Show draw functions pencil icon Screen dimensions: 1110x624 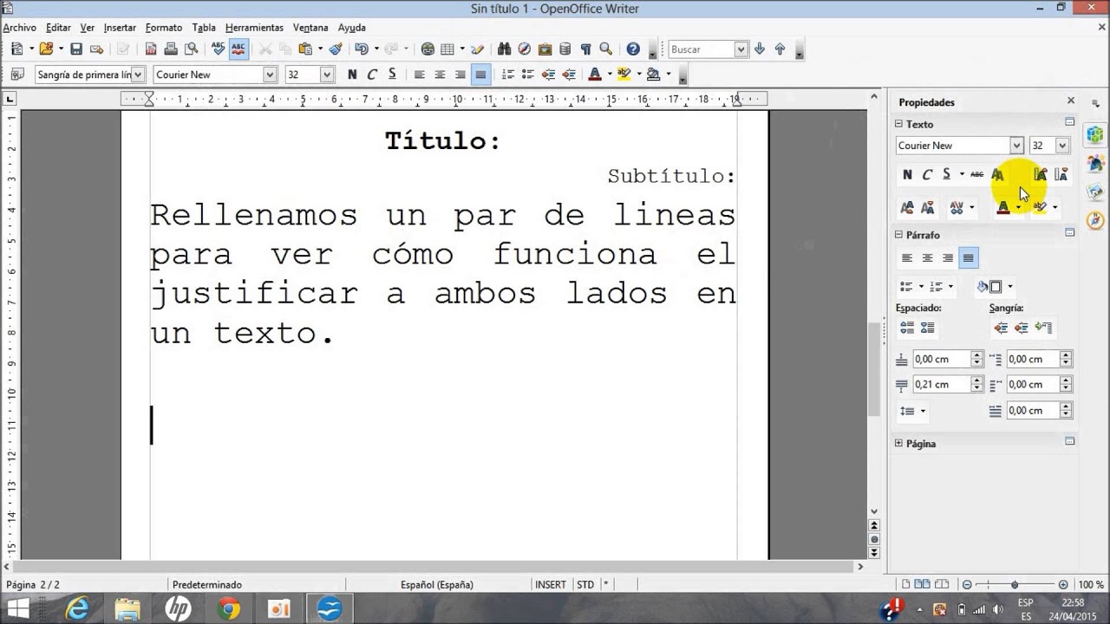tap(477, 49)
